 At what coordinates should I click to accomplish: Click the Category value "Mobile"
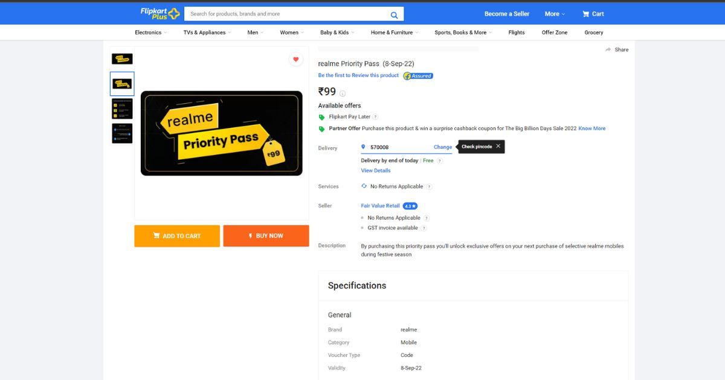[x=409, y=343]
